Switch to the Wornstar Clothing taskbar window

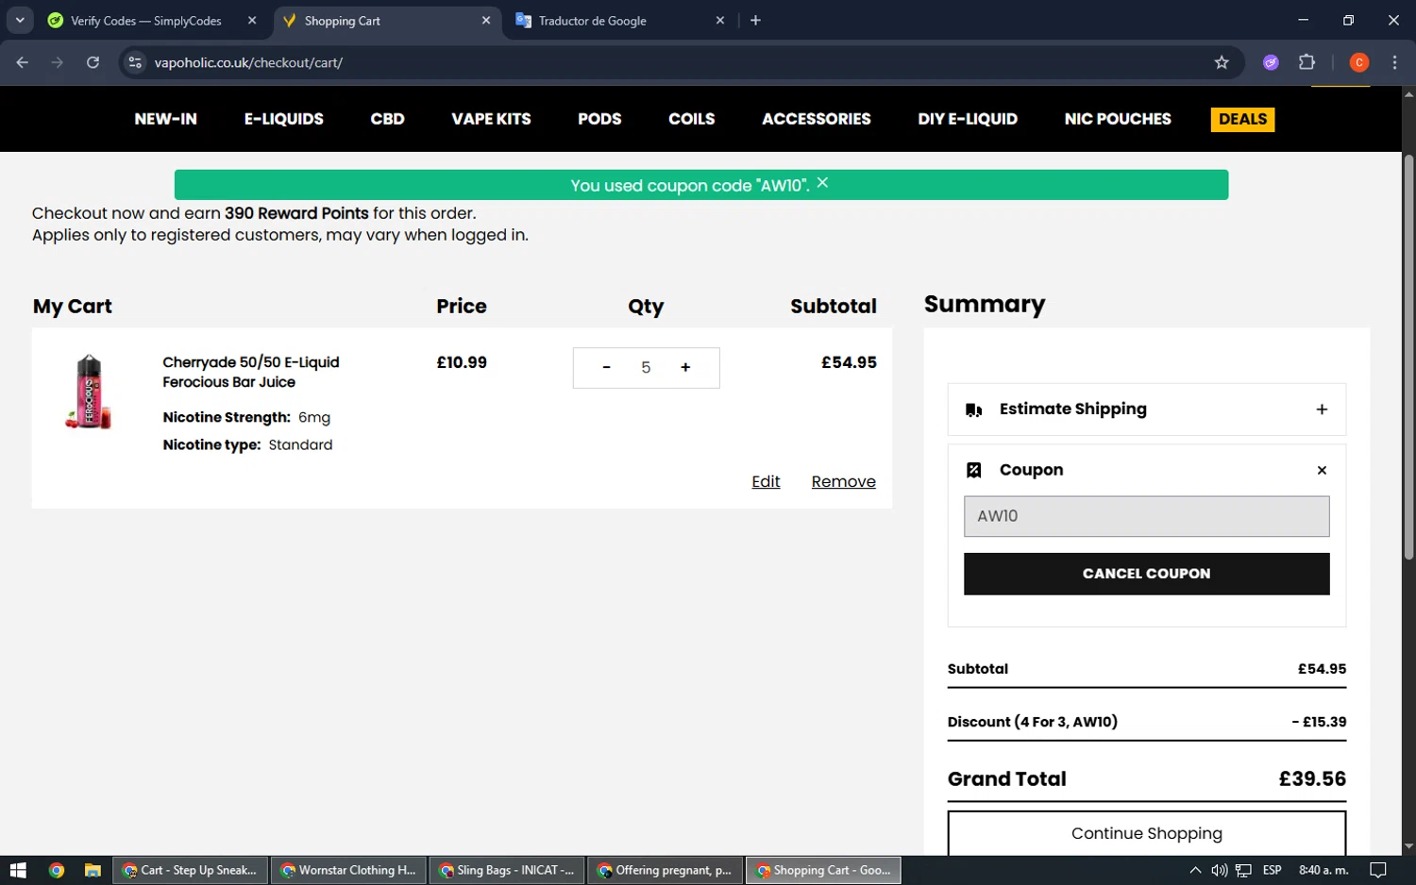(349, 870)
